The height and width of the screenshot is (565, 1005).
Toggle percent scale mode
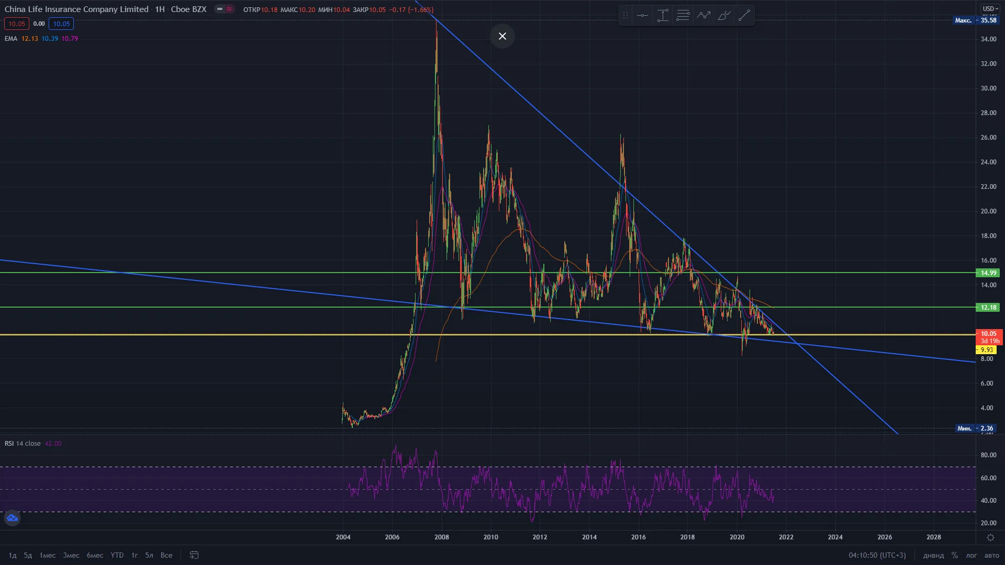click(955, 555)
